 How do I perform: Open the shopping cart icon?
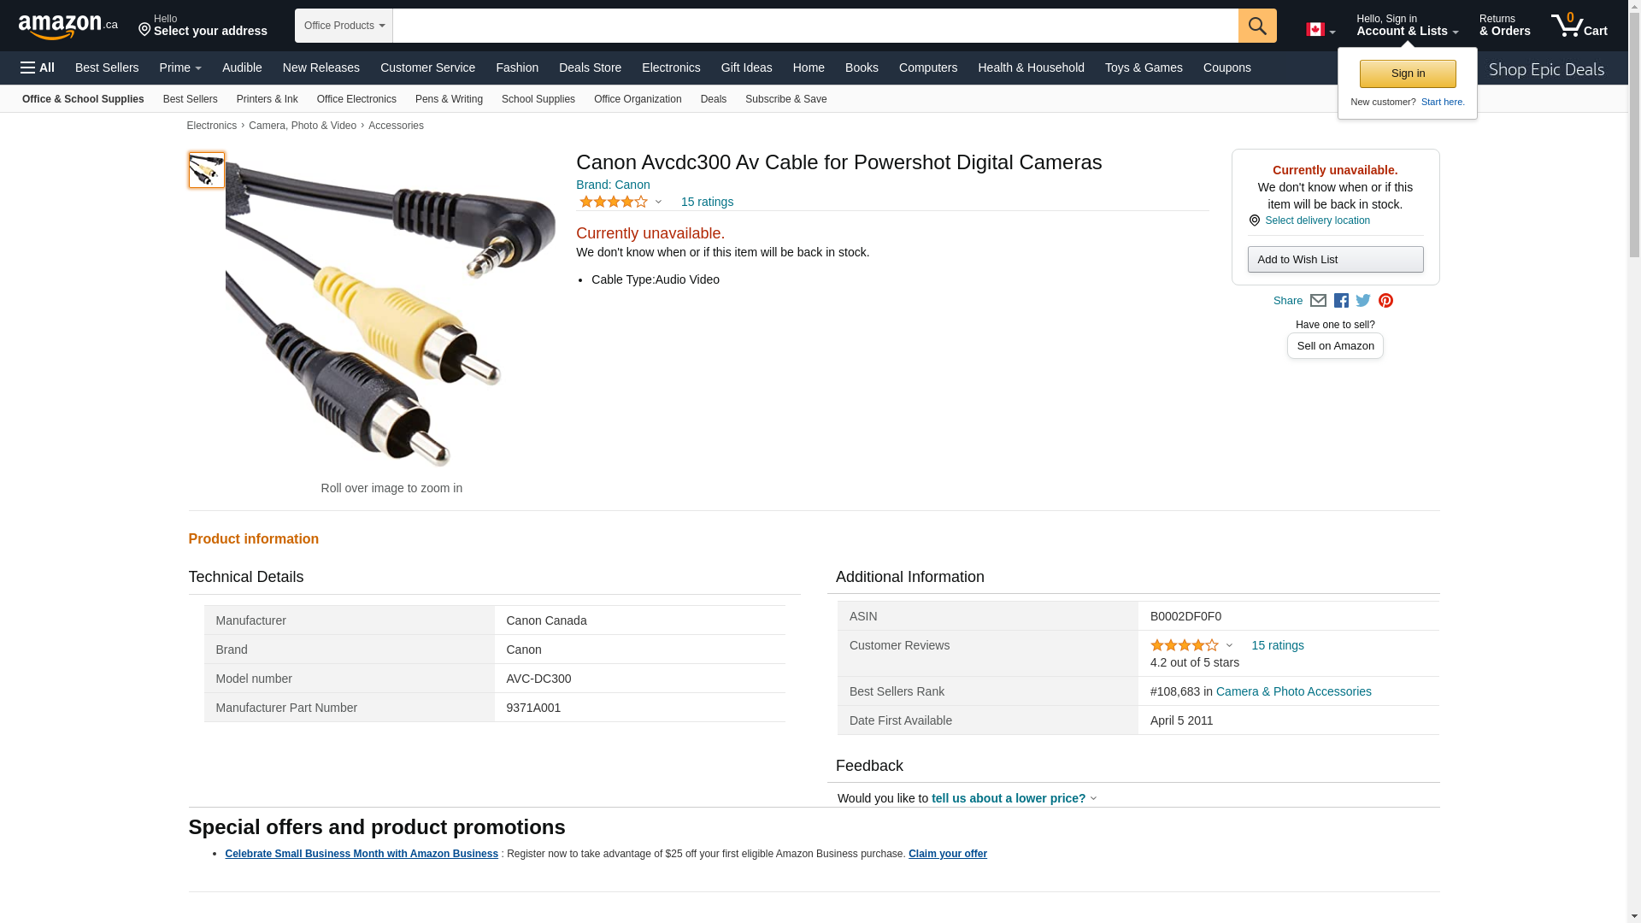(1579, 25)
